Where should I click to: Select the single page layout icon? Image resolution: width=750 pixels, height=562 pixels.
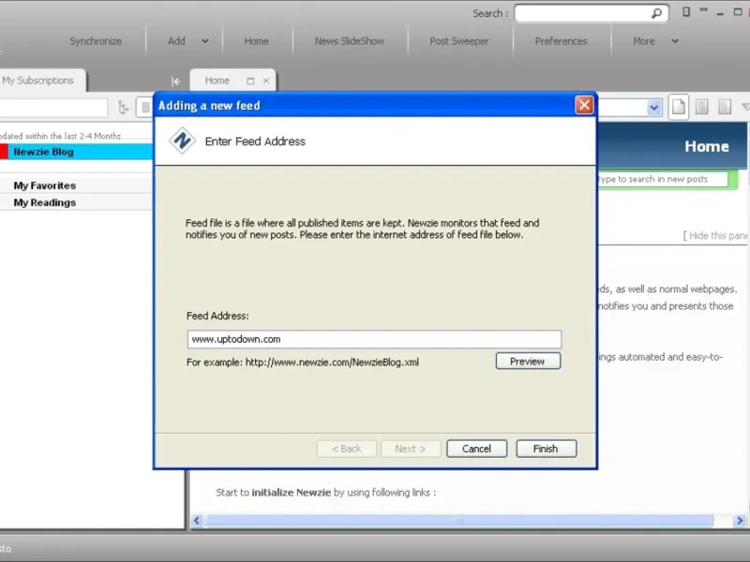pos(678,107)
